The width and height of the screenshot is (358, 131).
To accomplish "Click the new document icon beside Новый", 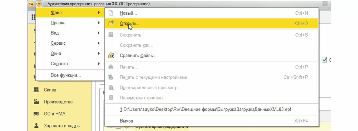I will pyautogui.click(x=111, y=13).
